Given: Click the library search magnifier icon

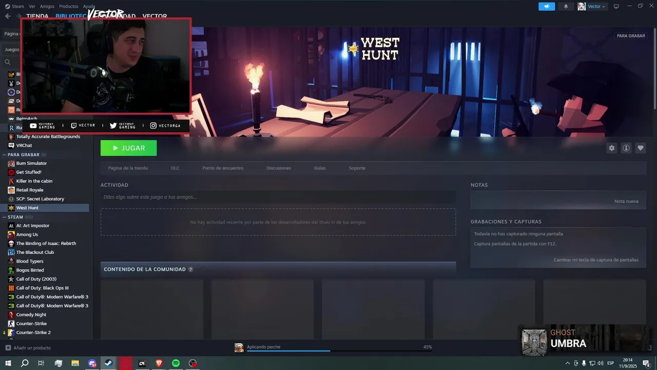Looking at the screenshot, I should [x=7, y=62].
